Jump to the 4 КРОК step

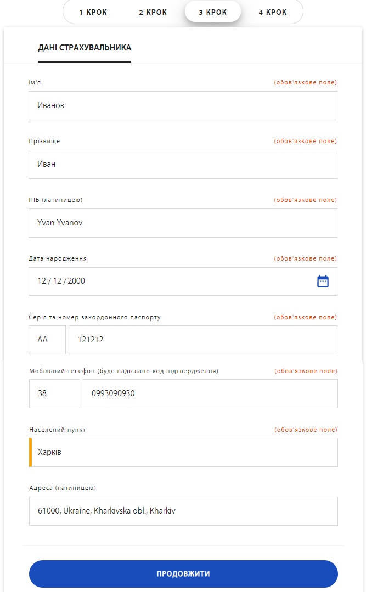tap(273, 12)
